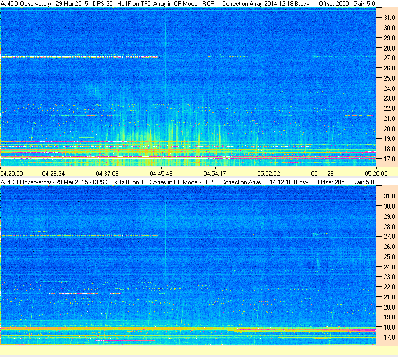398x357 pixels.
Task: Click the 04:20:00 start time label
Action: 11,174
